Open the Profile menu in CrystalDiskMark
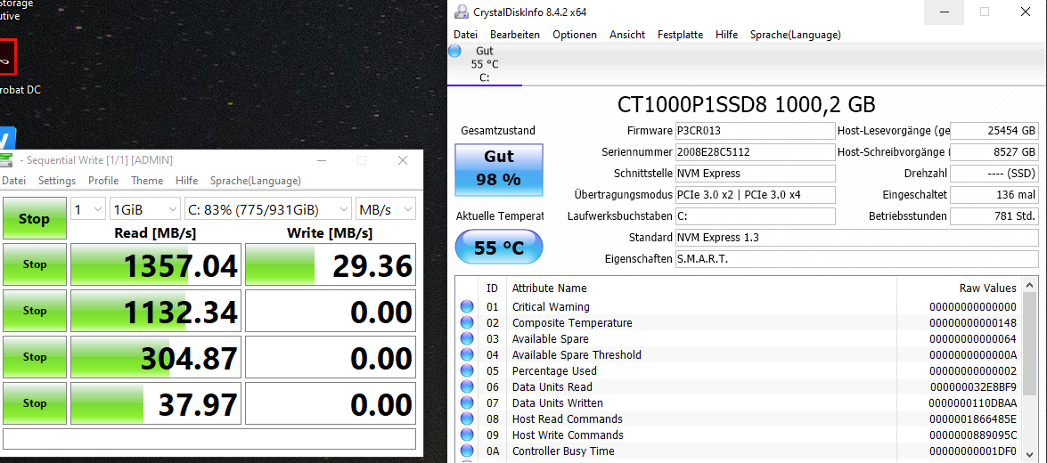This screenshot has width=1047, height=463. click(x=103, y=181)
